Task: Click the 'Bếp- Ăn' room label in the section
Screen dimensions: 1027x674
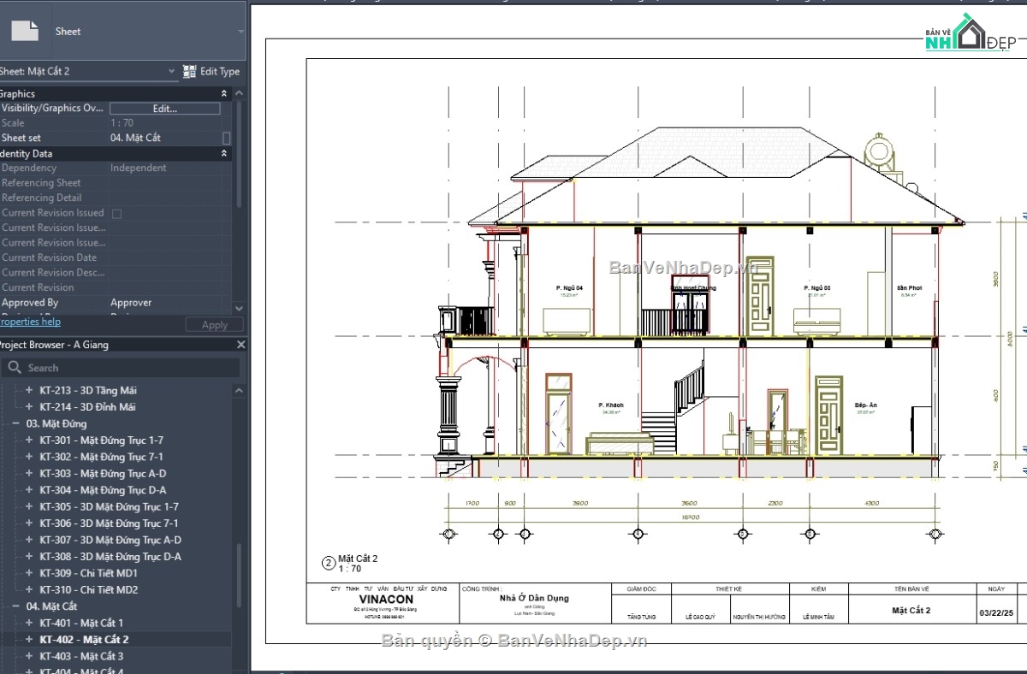Action: pos(865,405)
